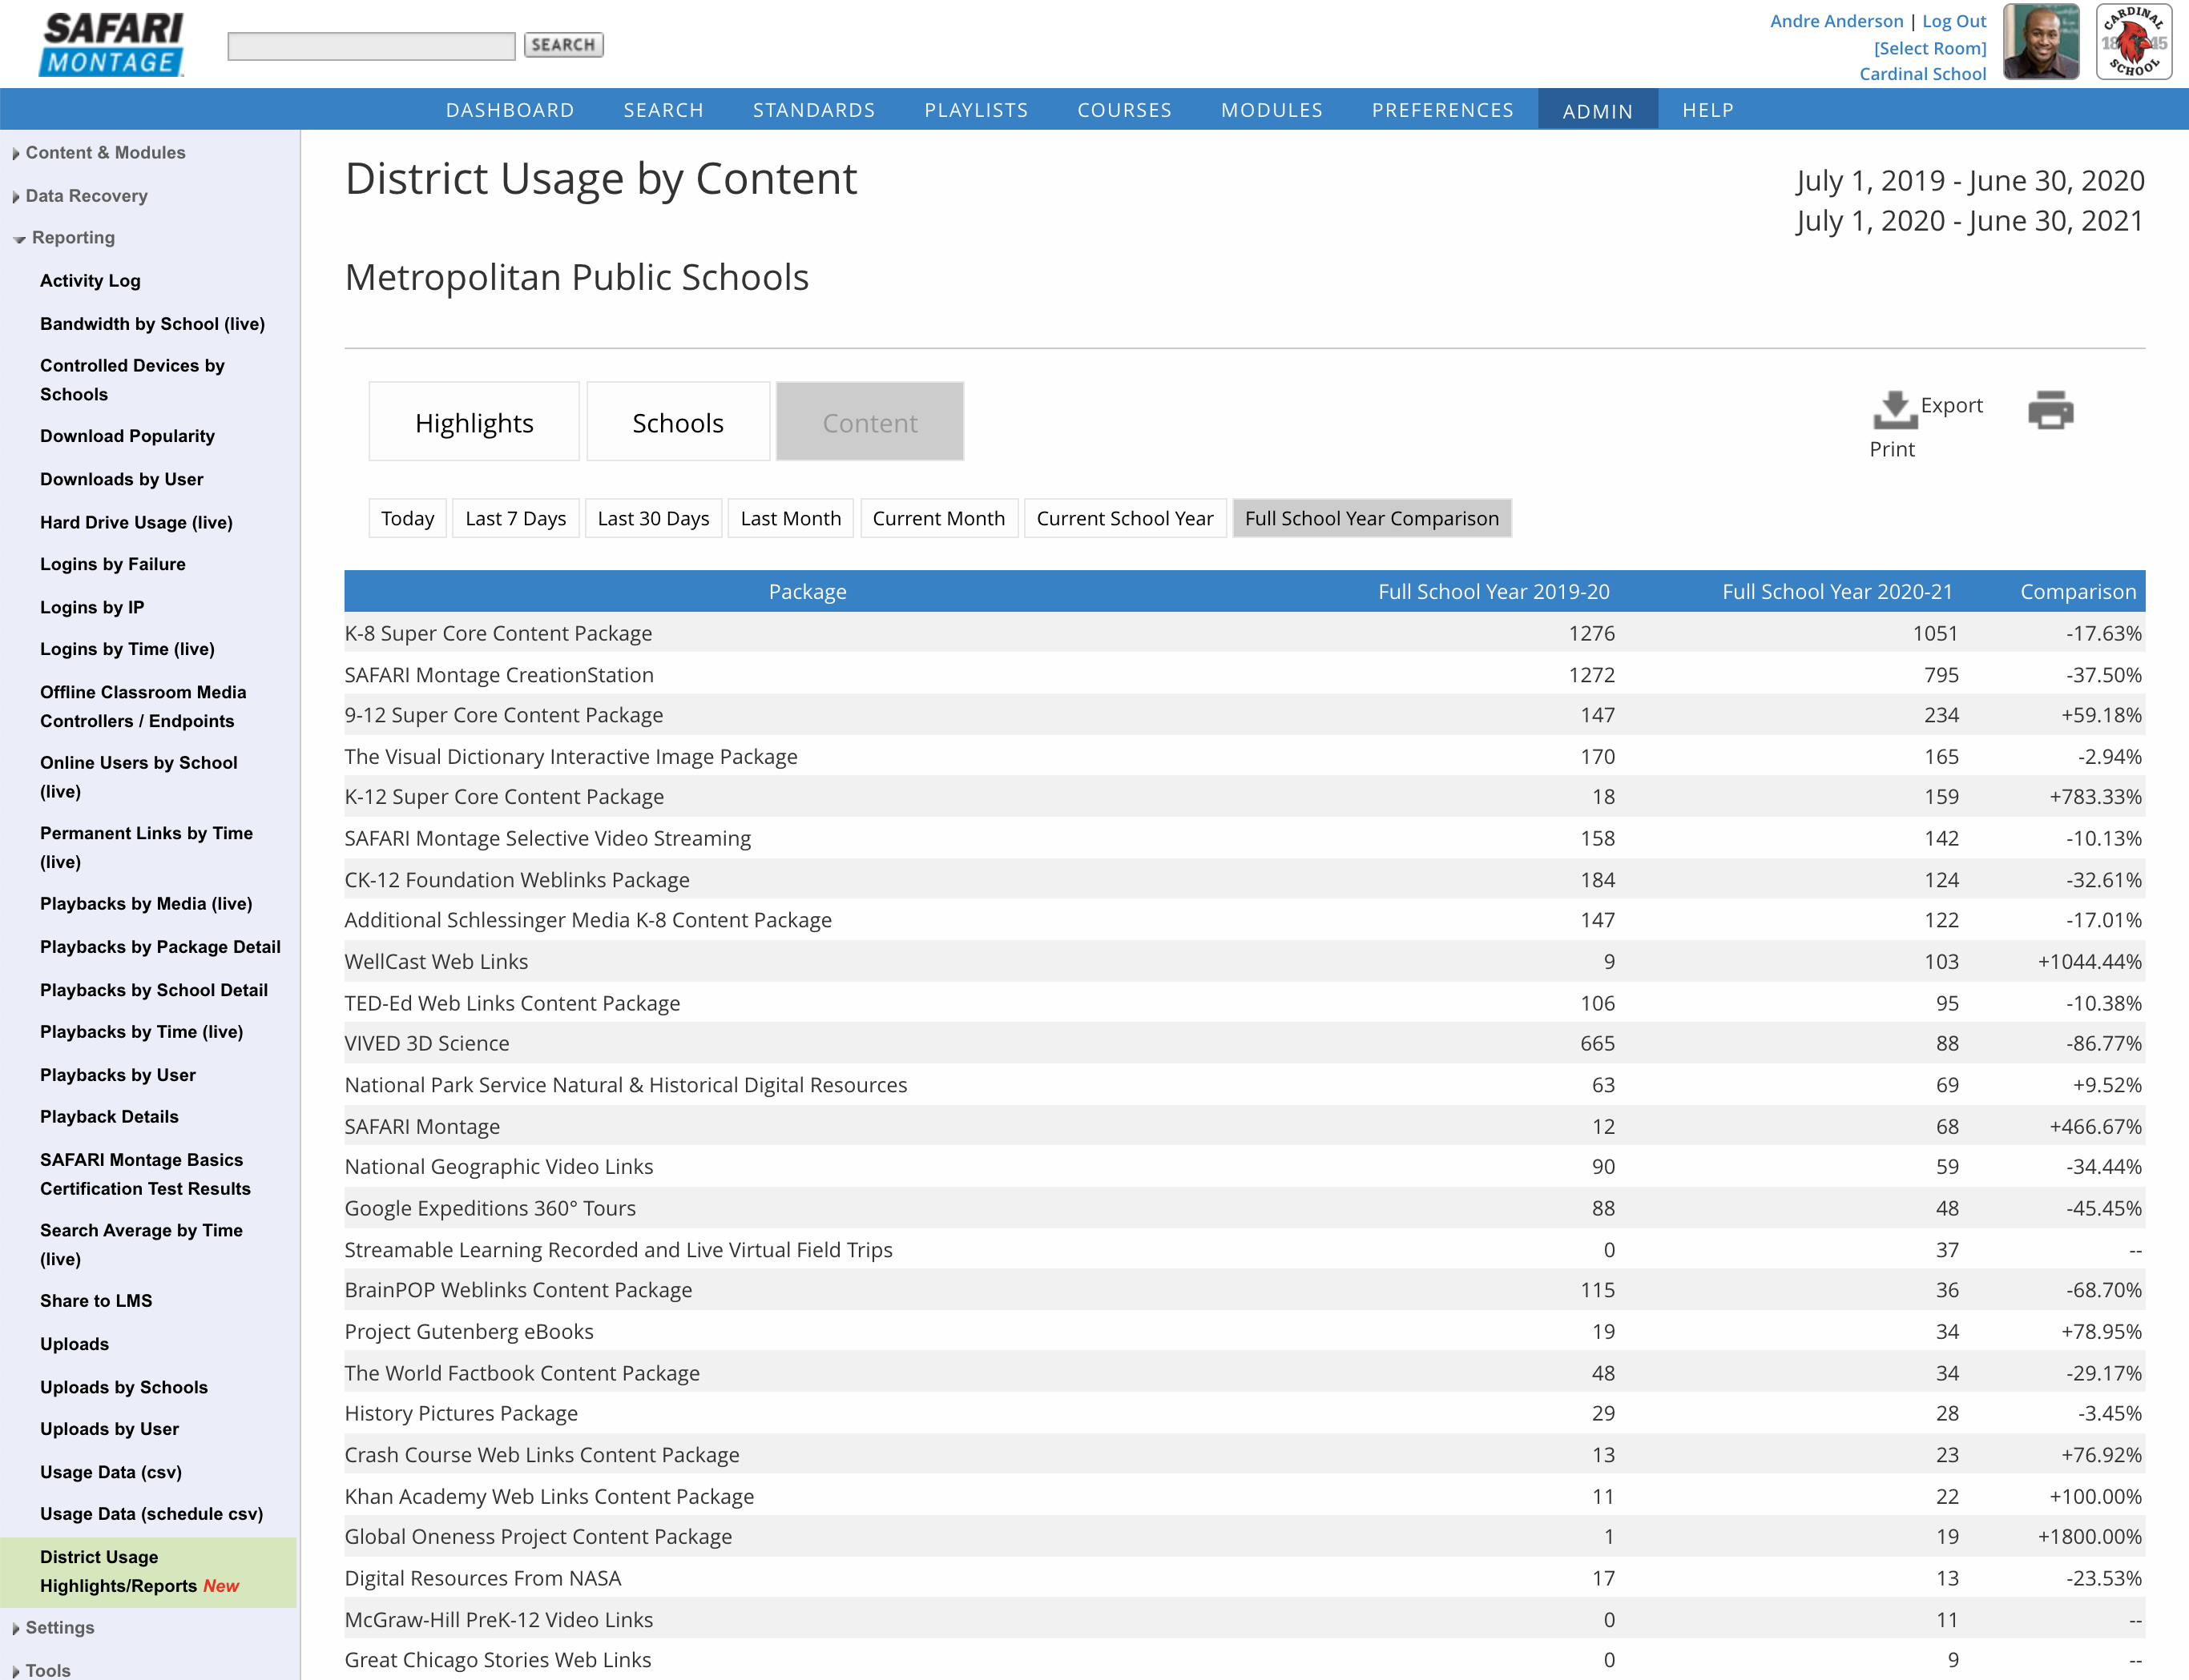The height and width of the screenshot is (1680, 2189).
Task: Open the Playlists menu
Action: pos(975,110)
